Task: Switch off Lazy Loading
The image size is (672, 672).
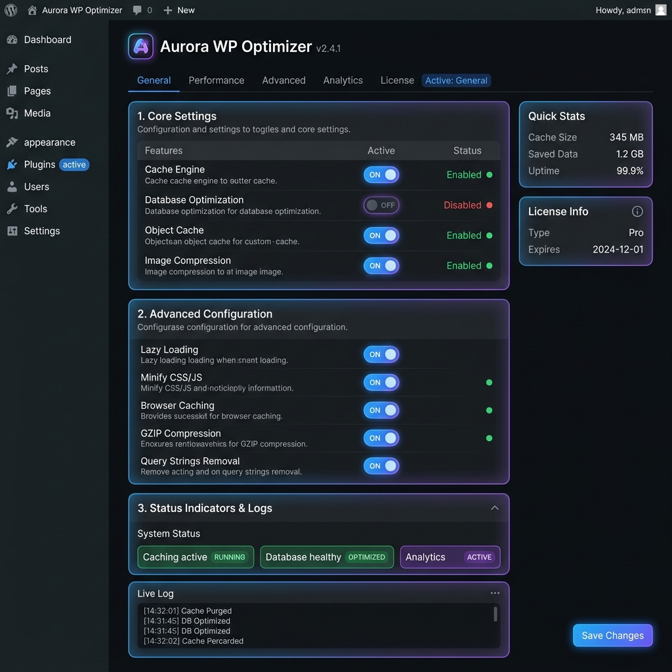Action: pos(381,354)
